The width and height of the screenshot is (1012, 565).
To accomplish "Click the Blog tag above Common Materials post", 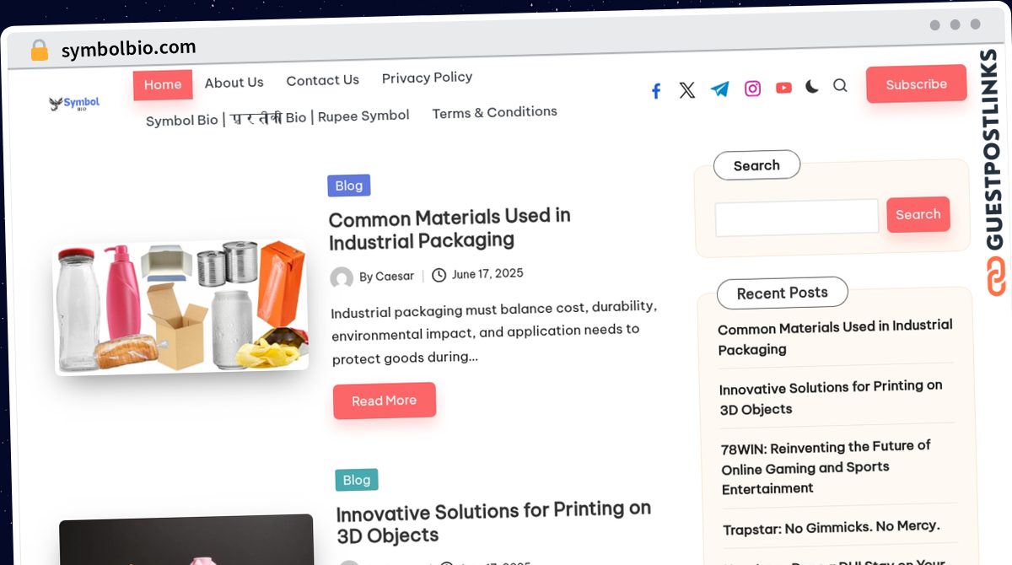I will (349, 186).
